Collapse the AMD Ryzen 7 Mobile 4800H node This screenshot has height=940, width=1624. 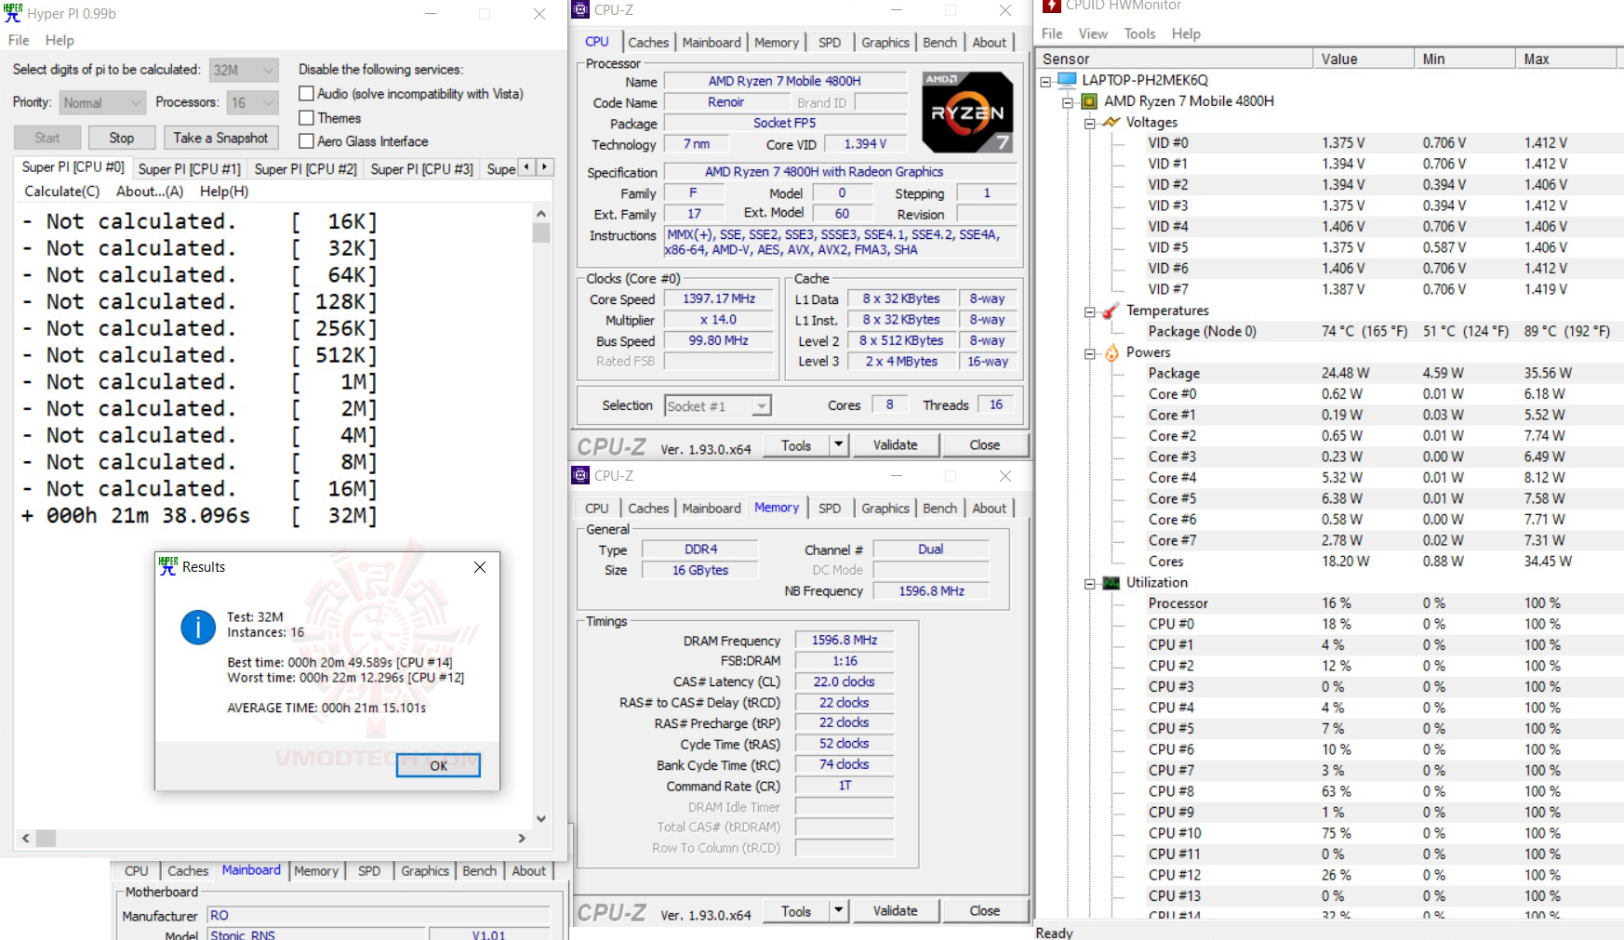point(1068,102)
